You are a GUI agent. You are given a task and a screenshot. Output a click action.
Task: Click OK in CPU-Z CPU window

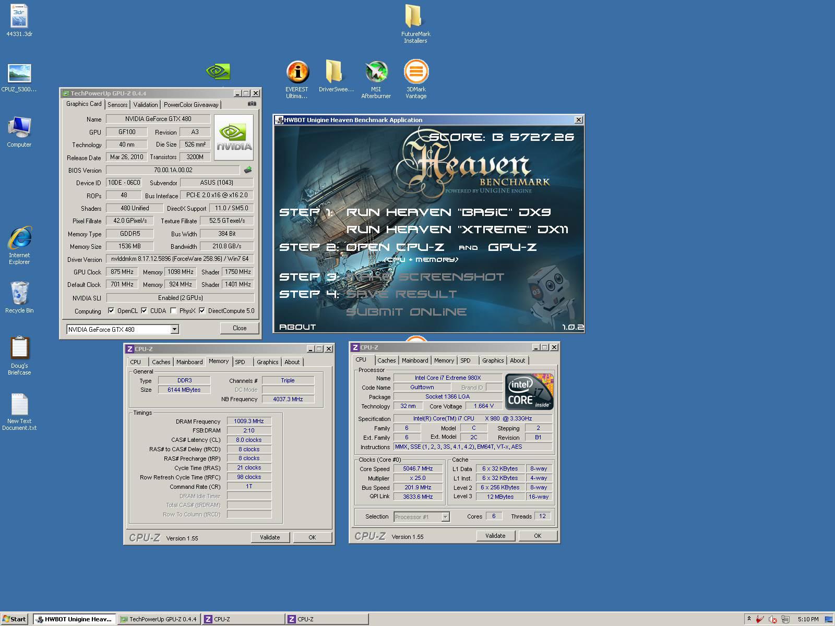coord(538,536)
